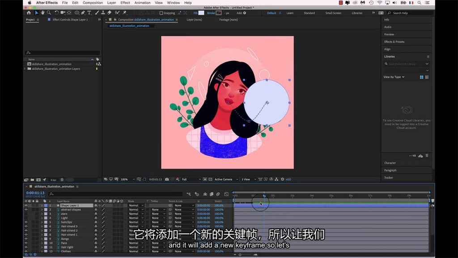Hide the Bangs layer
This screenshot has width=458, height=258.
point(26,239)
